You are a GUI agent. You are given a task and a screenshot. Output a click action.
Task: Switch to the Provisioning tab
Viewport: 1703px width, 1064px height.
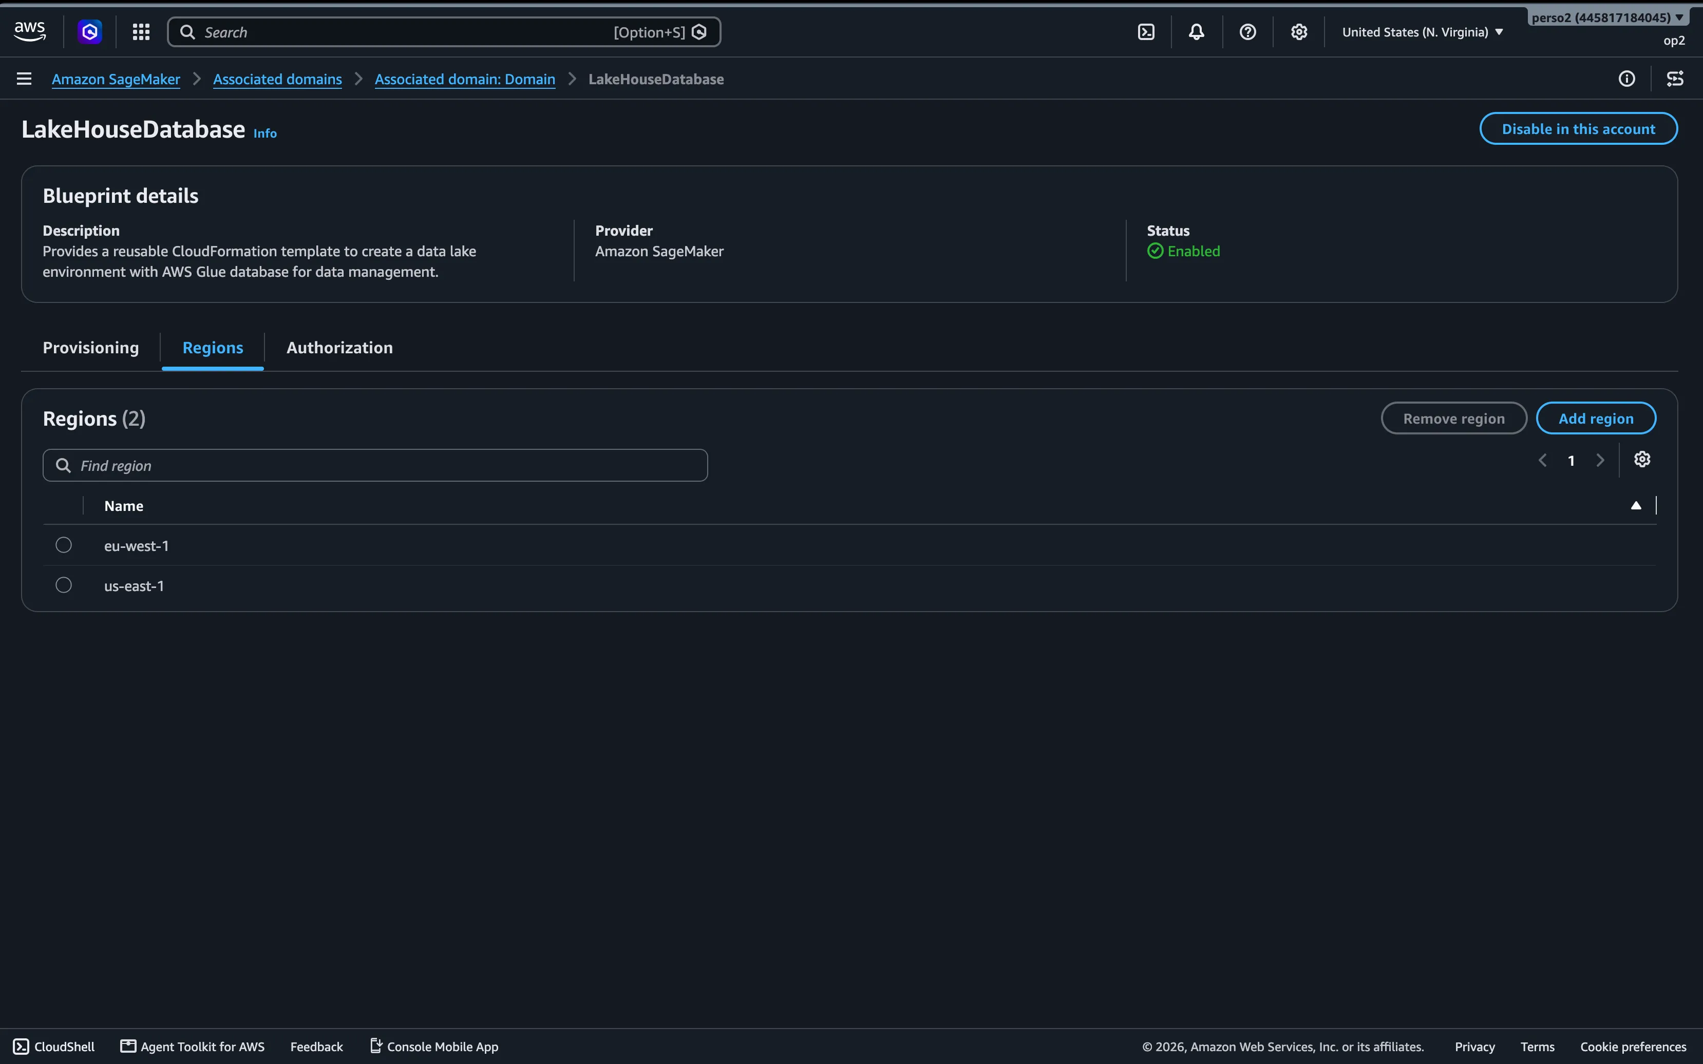(x=91, y=348)
